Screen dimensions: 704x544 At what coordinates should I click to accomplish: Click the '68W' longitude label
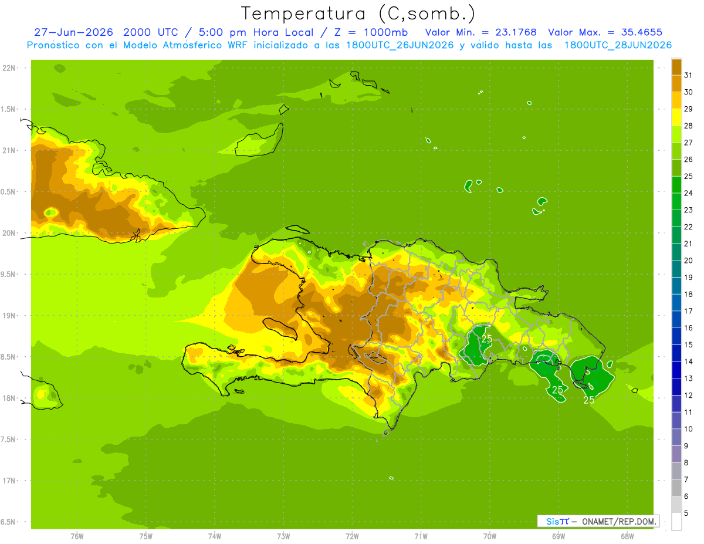click(x=627, y=536)
